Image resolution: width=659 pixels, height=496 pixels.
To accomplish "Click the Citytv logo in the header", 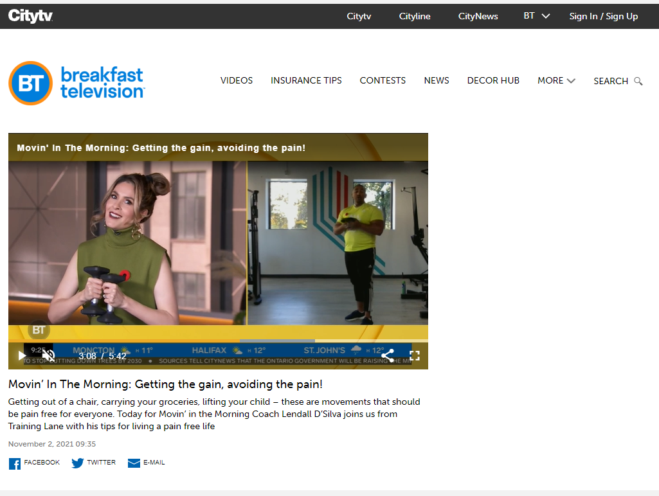I will coord(30,16).
